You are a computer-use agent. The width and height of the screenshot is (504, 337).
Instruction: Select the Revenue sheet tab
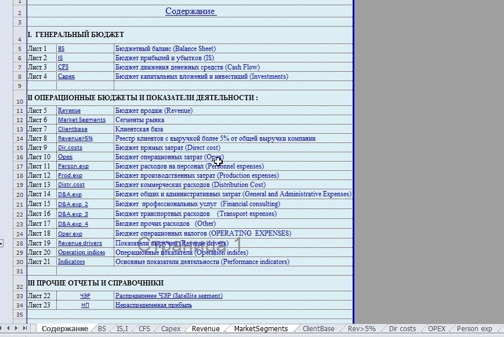click(x=206, y=329)
